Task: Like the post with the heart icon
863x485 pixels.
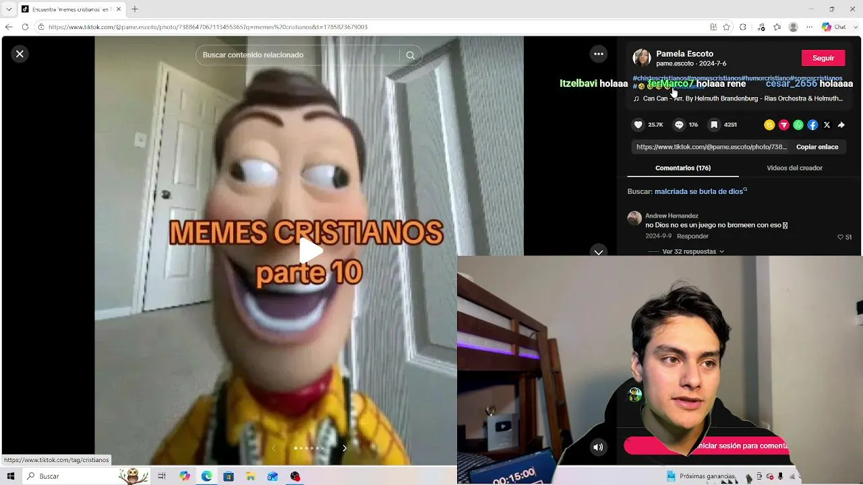Action: (x=638, y=125)
